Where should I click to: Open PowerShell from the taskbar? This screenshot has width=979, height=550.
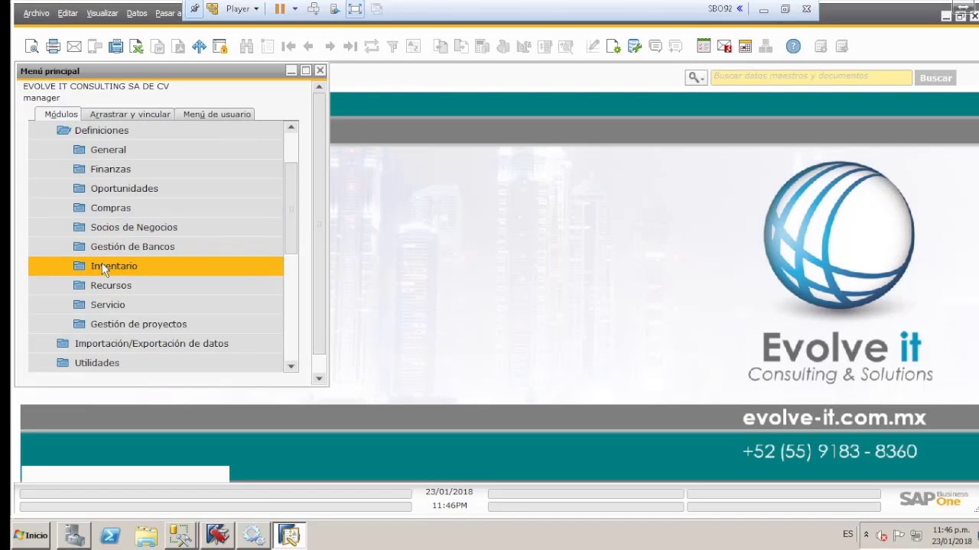(x=109, y=535)
